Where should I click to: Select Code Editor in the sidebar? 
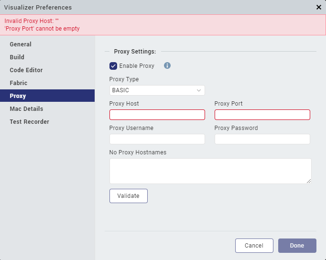click(26, 70)
